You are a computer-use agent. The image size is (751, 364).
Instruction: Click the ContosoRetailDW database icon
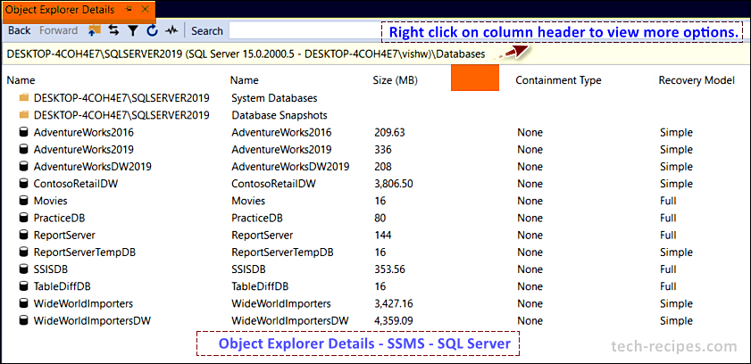tap(23, 184)
